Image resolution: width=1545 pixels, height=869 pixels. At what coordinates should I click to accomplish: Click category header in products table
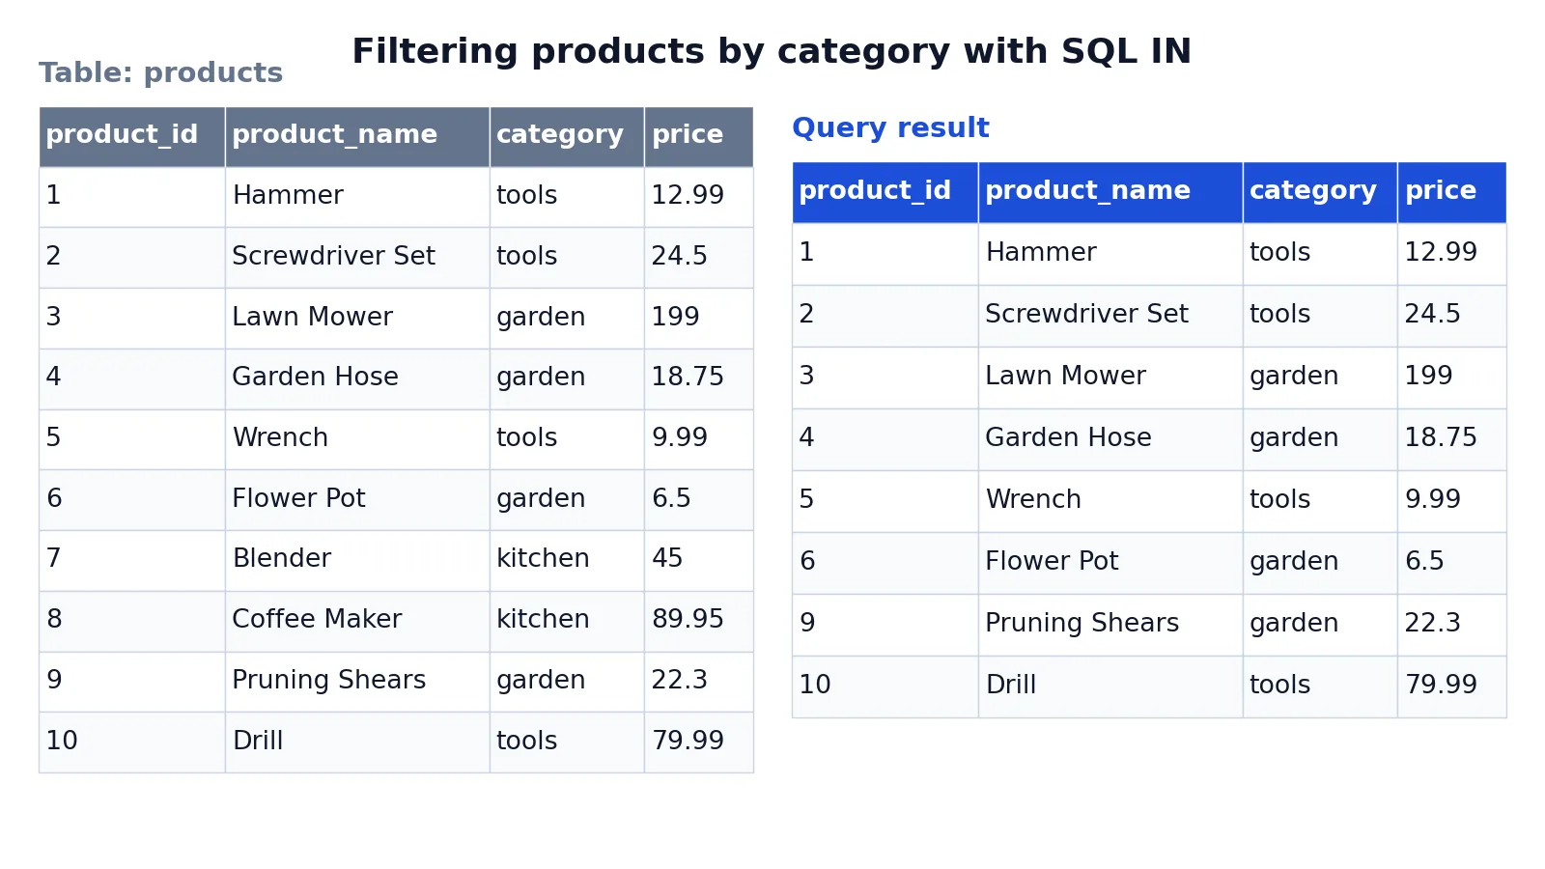pos(567,136)
